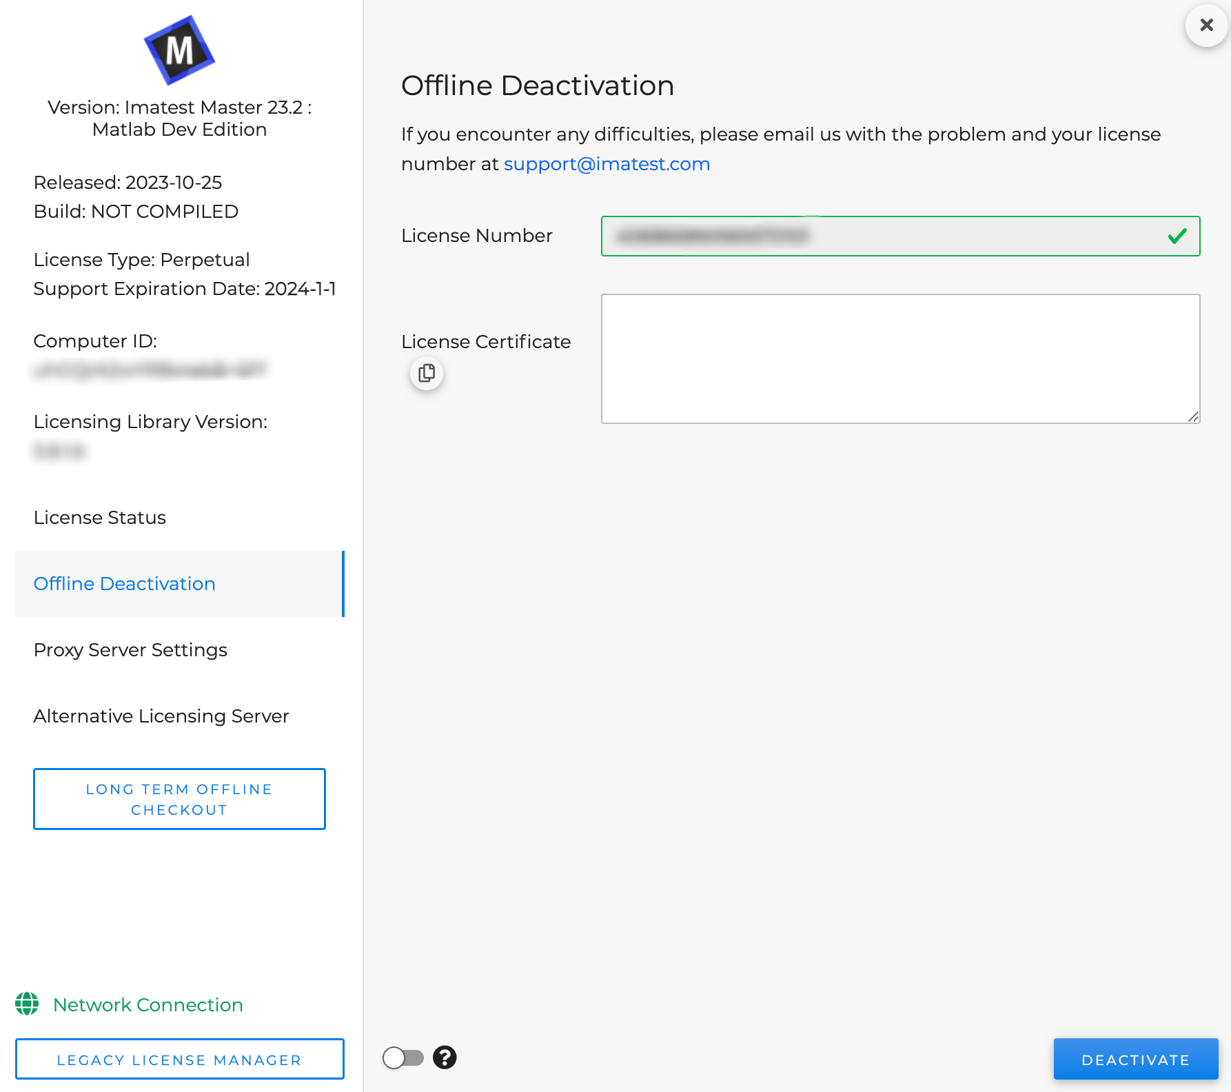Open the Legacy License Manager
This screenshot has width=1231, height=1092.
179,1060
